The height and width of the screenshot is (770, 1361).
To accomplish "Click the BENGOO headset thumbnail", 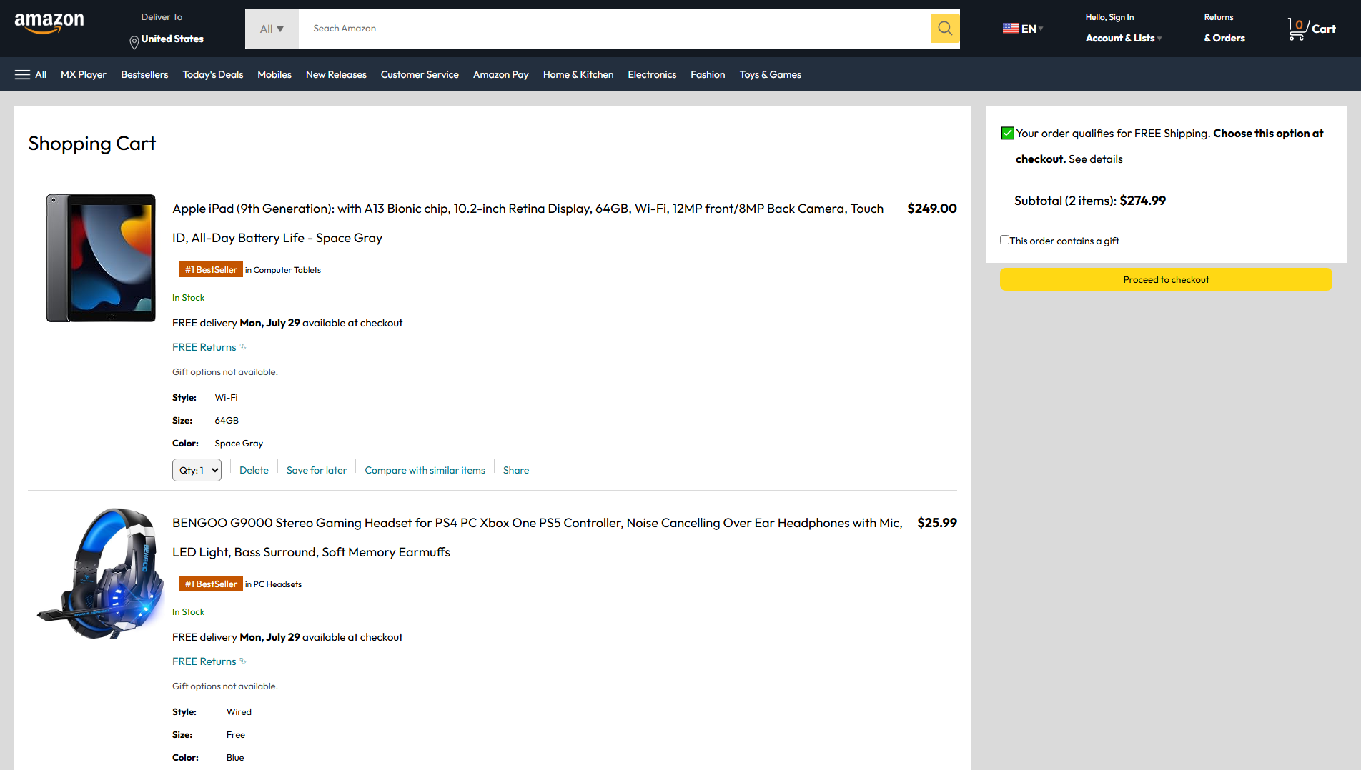I will (100, 573).
